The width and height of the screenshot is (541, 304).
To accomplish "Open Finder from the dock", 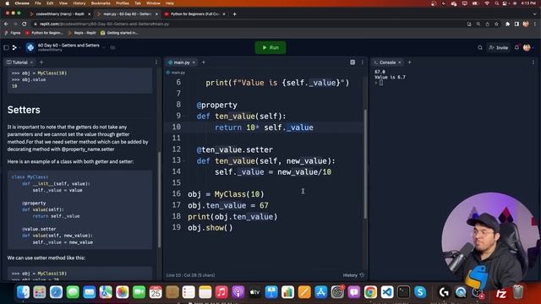I will coord(23,292).
